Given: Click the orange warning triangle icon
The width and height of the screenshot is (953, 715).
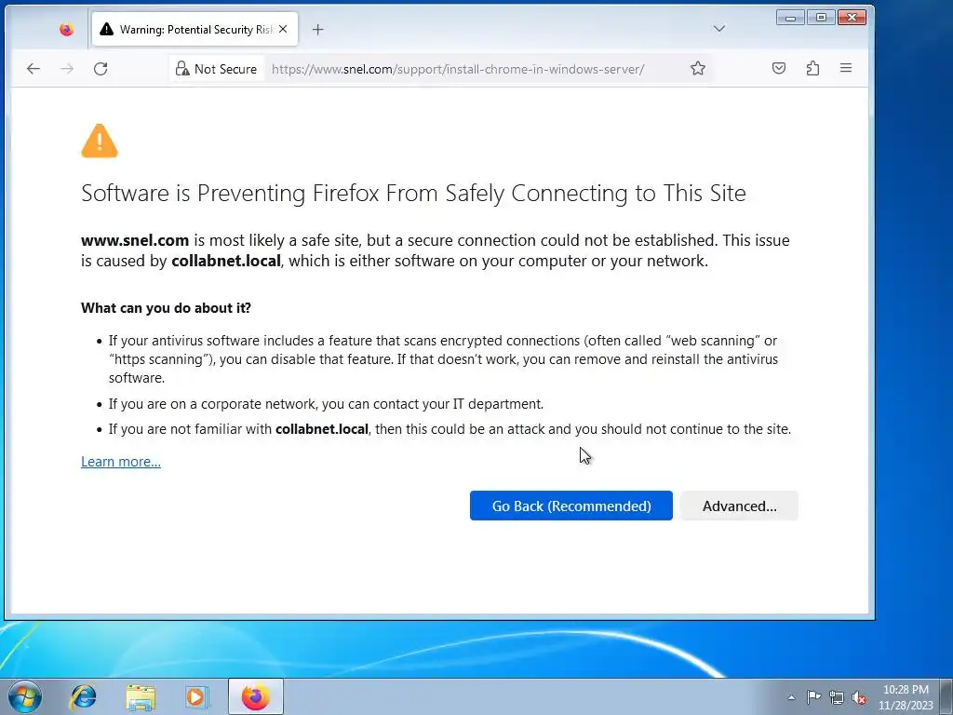Looking at the screenshot, I should pyautogui.click(x=100, y=142).
